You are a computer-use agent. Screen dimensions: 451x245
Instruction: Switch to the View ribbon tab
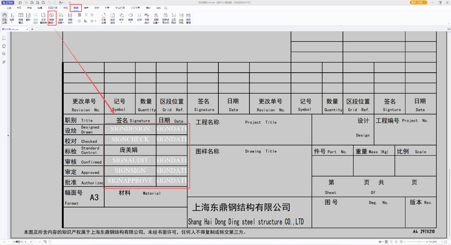click(76, 7)
